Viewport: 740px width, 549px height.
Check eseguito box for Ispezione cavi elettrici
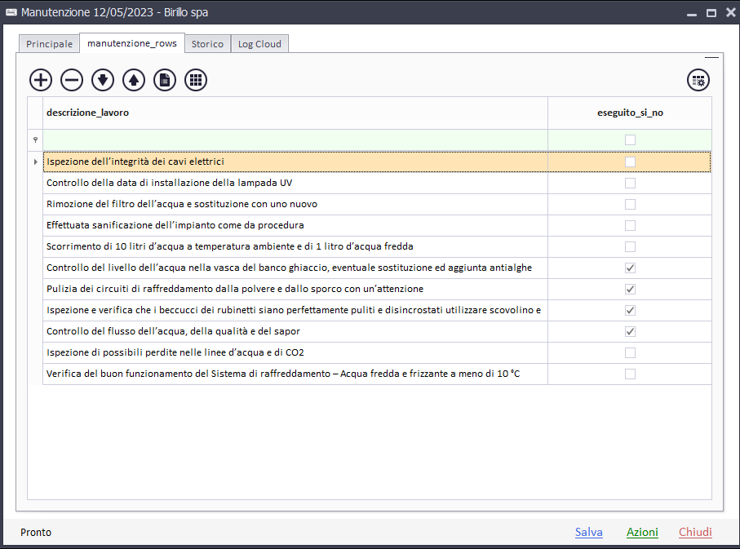coord(630,162)
